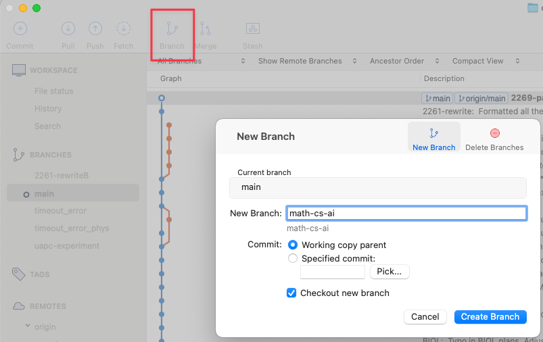Click the New Branch name field

[x=406, y=214]
